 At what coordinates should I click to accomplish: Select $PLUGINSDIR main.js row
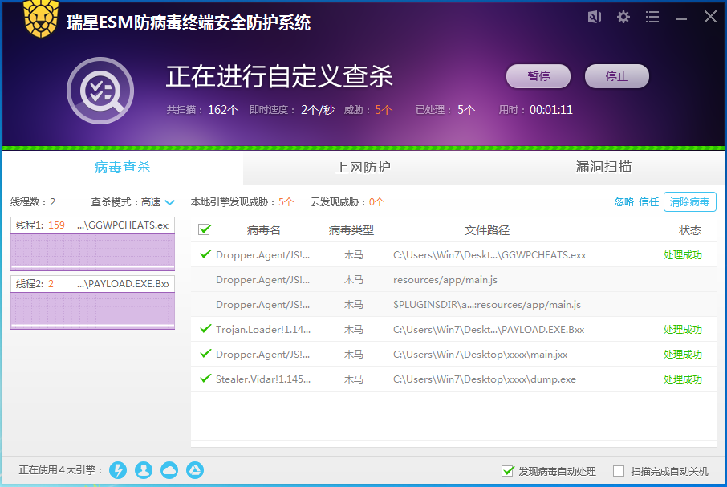[453, 304]
